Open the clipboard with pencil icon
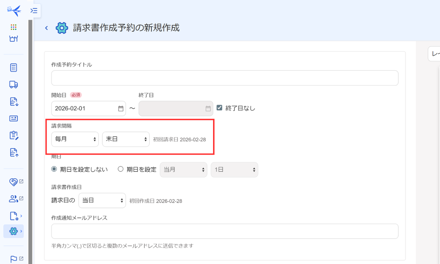The height and width of the screenshot is (264, 440). click(x=14, y=135)
